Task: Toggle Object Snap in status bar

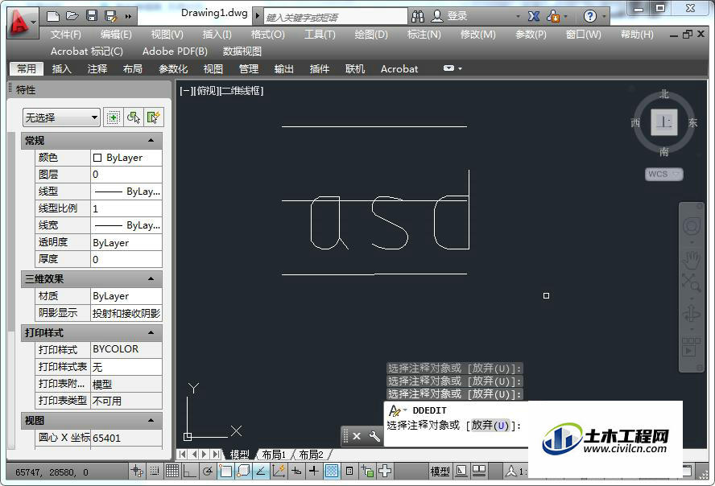Action: point(225,472)
